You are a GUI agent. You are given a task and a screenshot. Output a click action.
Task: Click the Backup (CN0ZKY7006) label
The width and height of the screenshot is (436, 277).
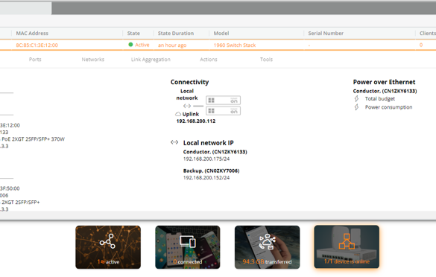212,171
